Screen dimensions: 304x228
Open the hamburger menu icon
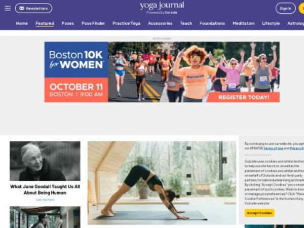pyautogui.click(x=8, y=8)
